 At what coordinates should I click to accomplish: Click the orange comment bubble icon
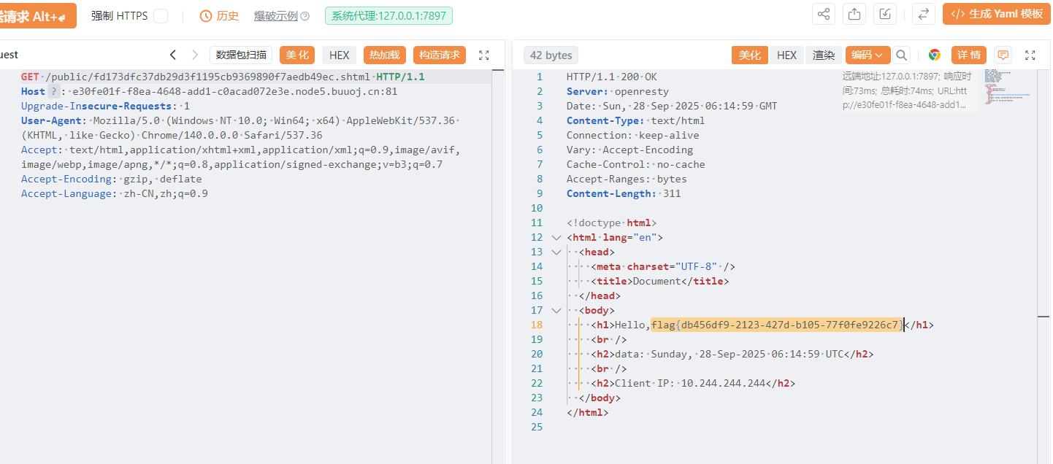tap(1003, 55)
